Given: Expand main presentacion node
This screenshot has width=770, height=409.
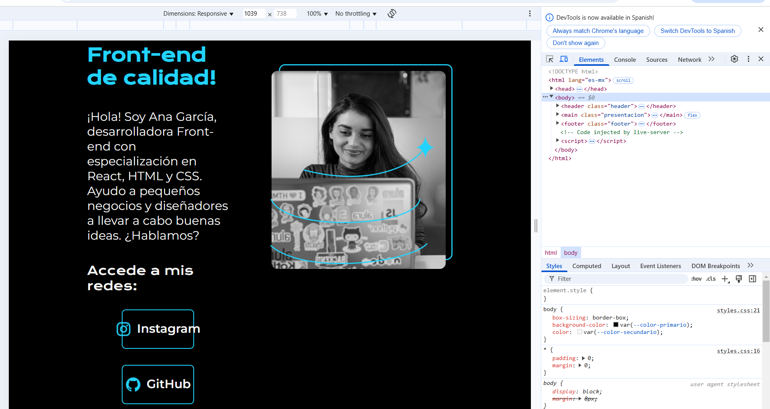Looking at the screenshot, I should 557,114.
